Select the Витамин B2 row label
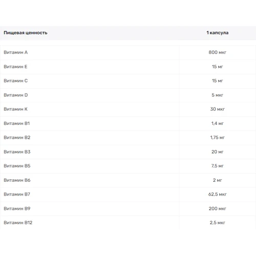The width and height of the screenshot is (256, 256). [x=17, y=138]
